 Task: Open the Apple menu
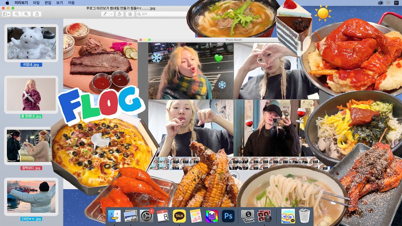[x=7, y=3]
